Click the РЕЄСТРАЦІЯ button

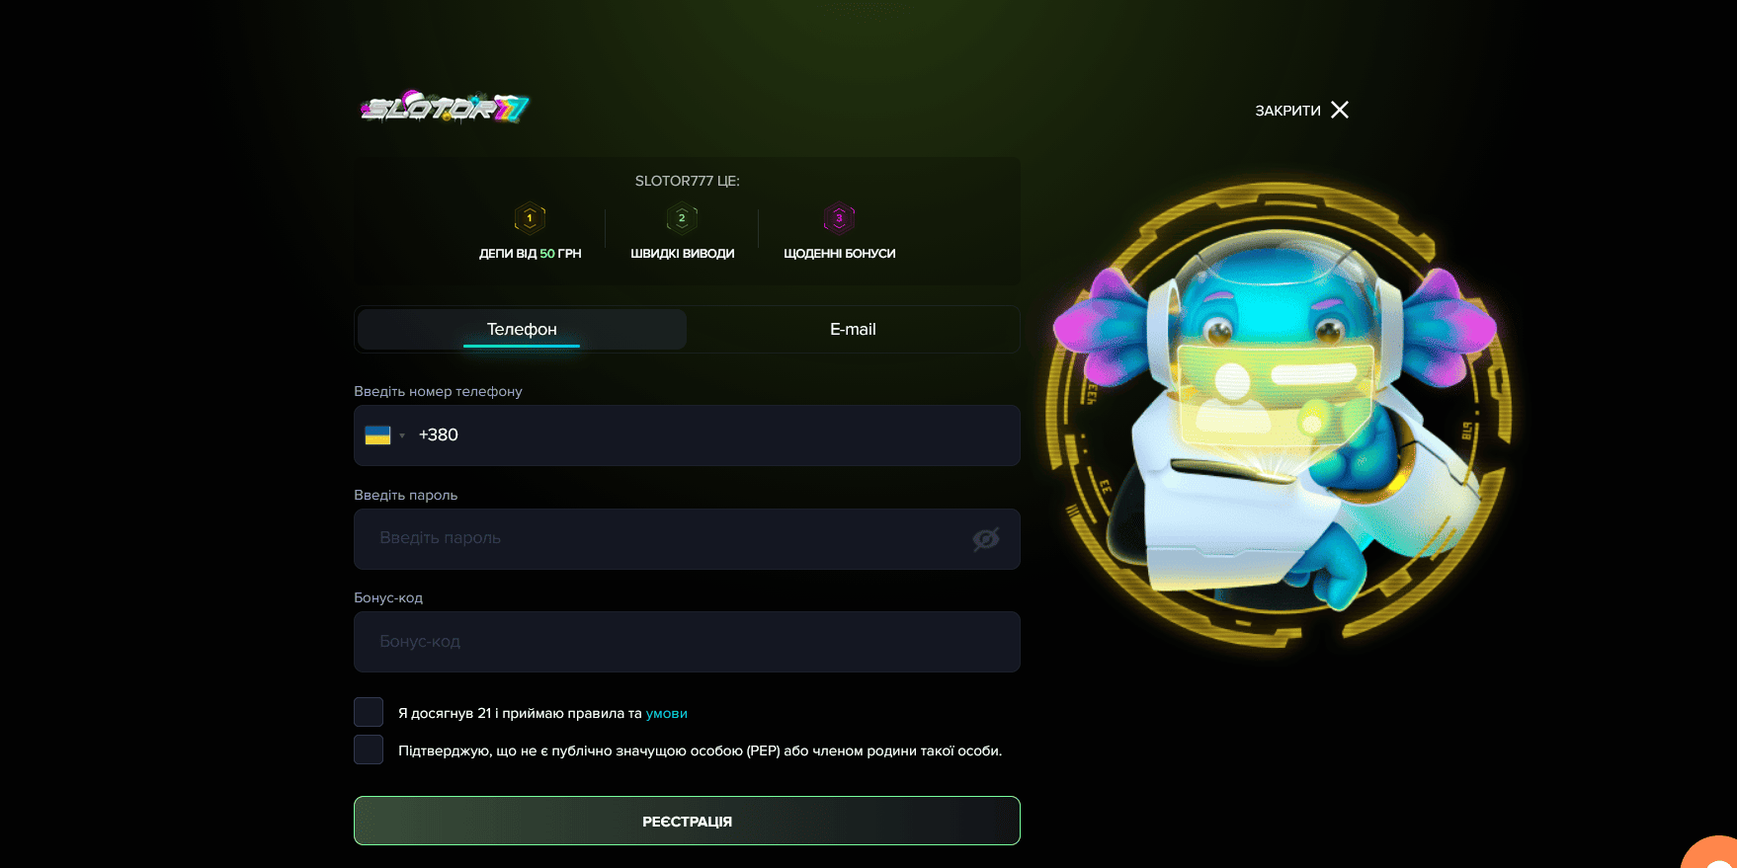687,821
